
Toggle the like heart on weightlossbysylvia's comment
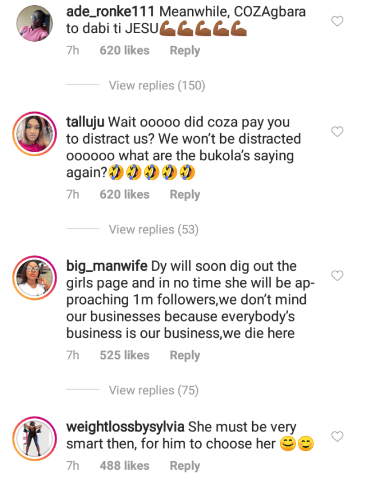(x=337, y=436)
